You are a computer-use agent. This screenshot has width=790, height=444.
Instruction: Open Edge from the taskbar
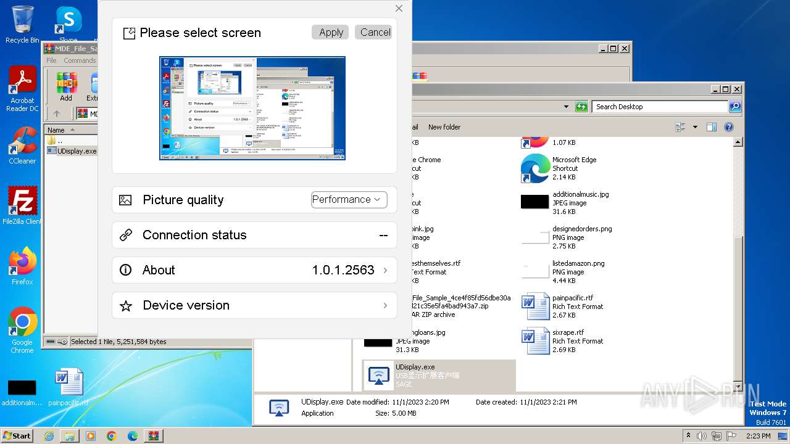133,436
